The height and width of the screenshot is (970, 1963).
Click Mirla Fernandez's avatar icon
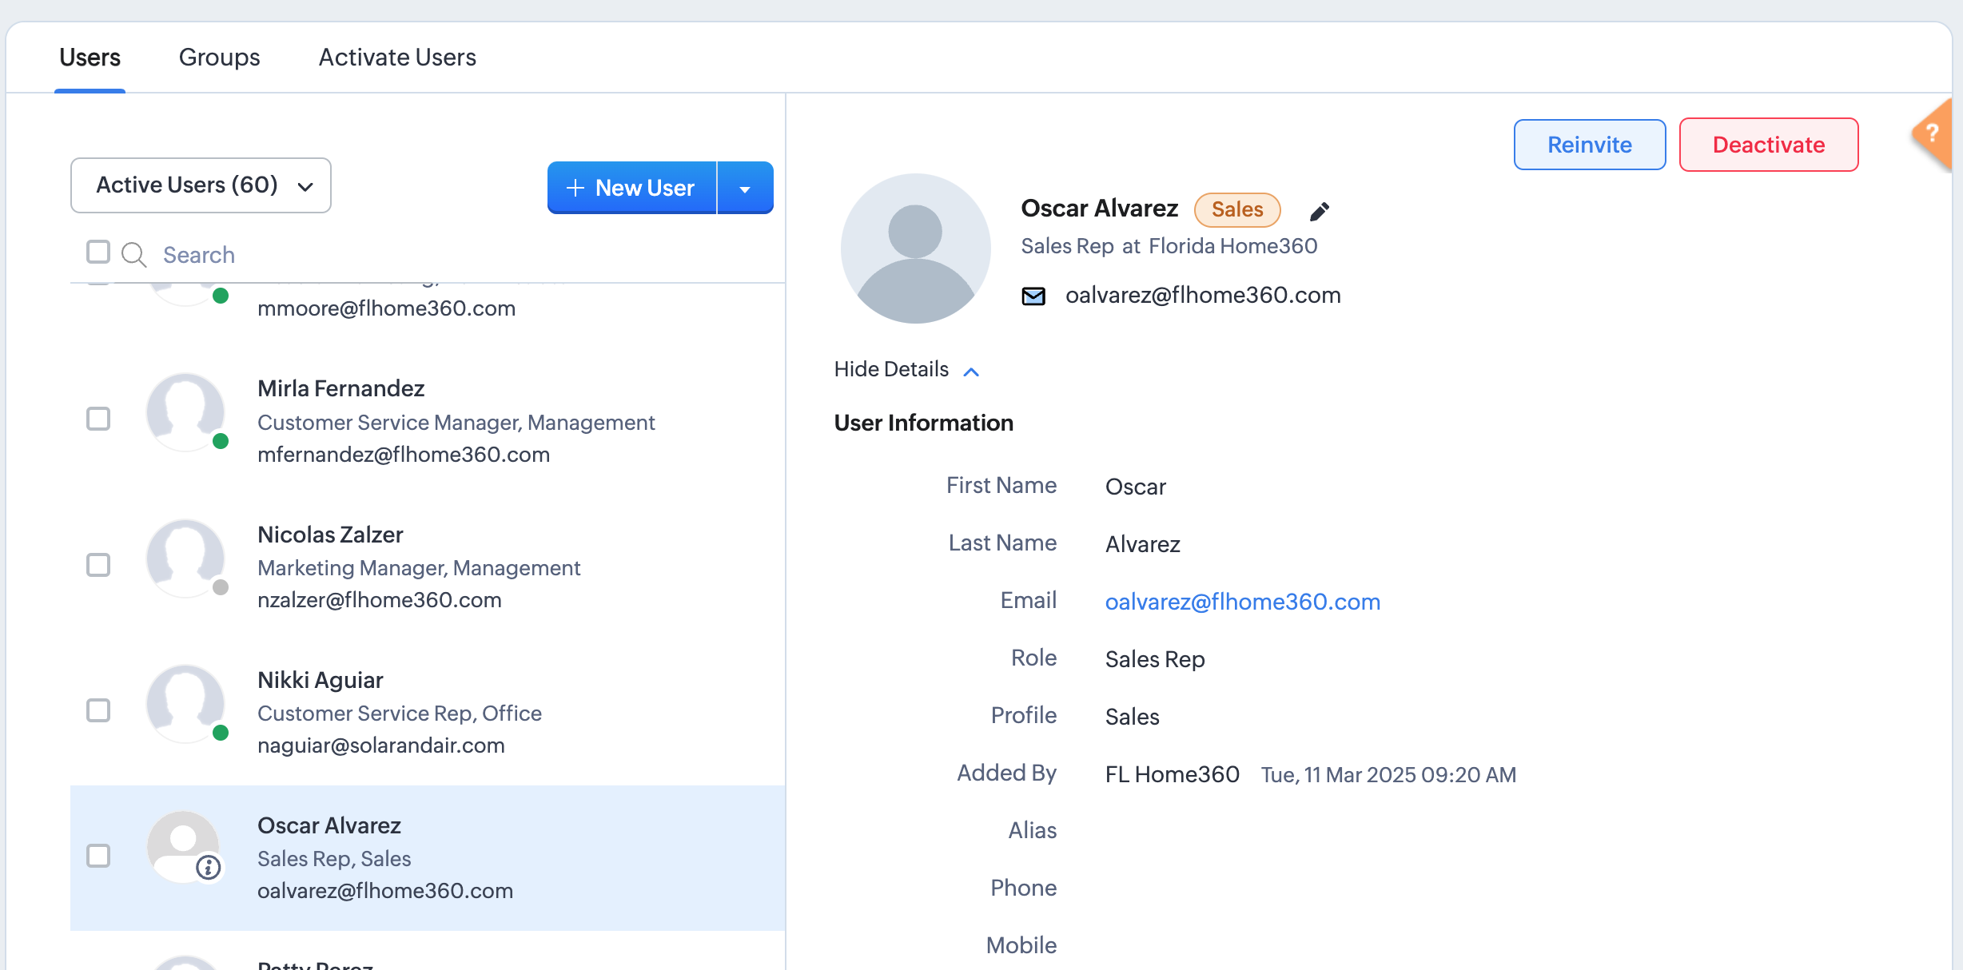point(185,411)
